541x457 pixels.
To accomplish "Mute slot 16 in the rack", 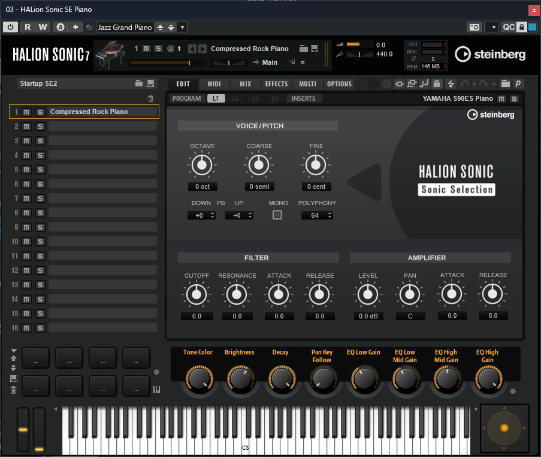I will (x=26, y=328).
